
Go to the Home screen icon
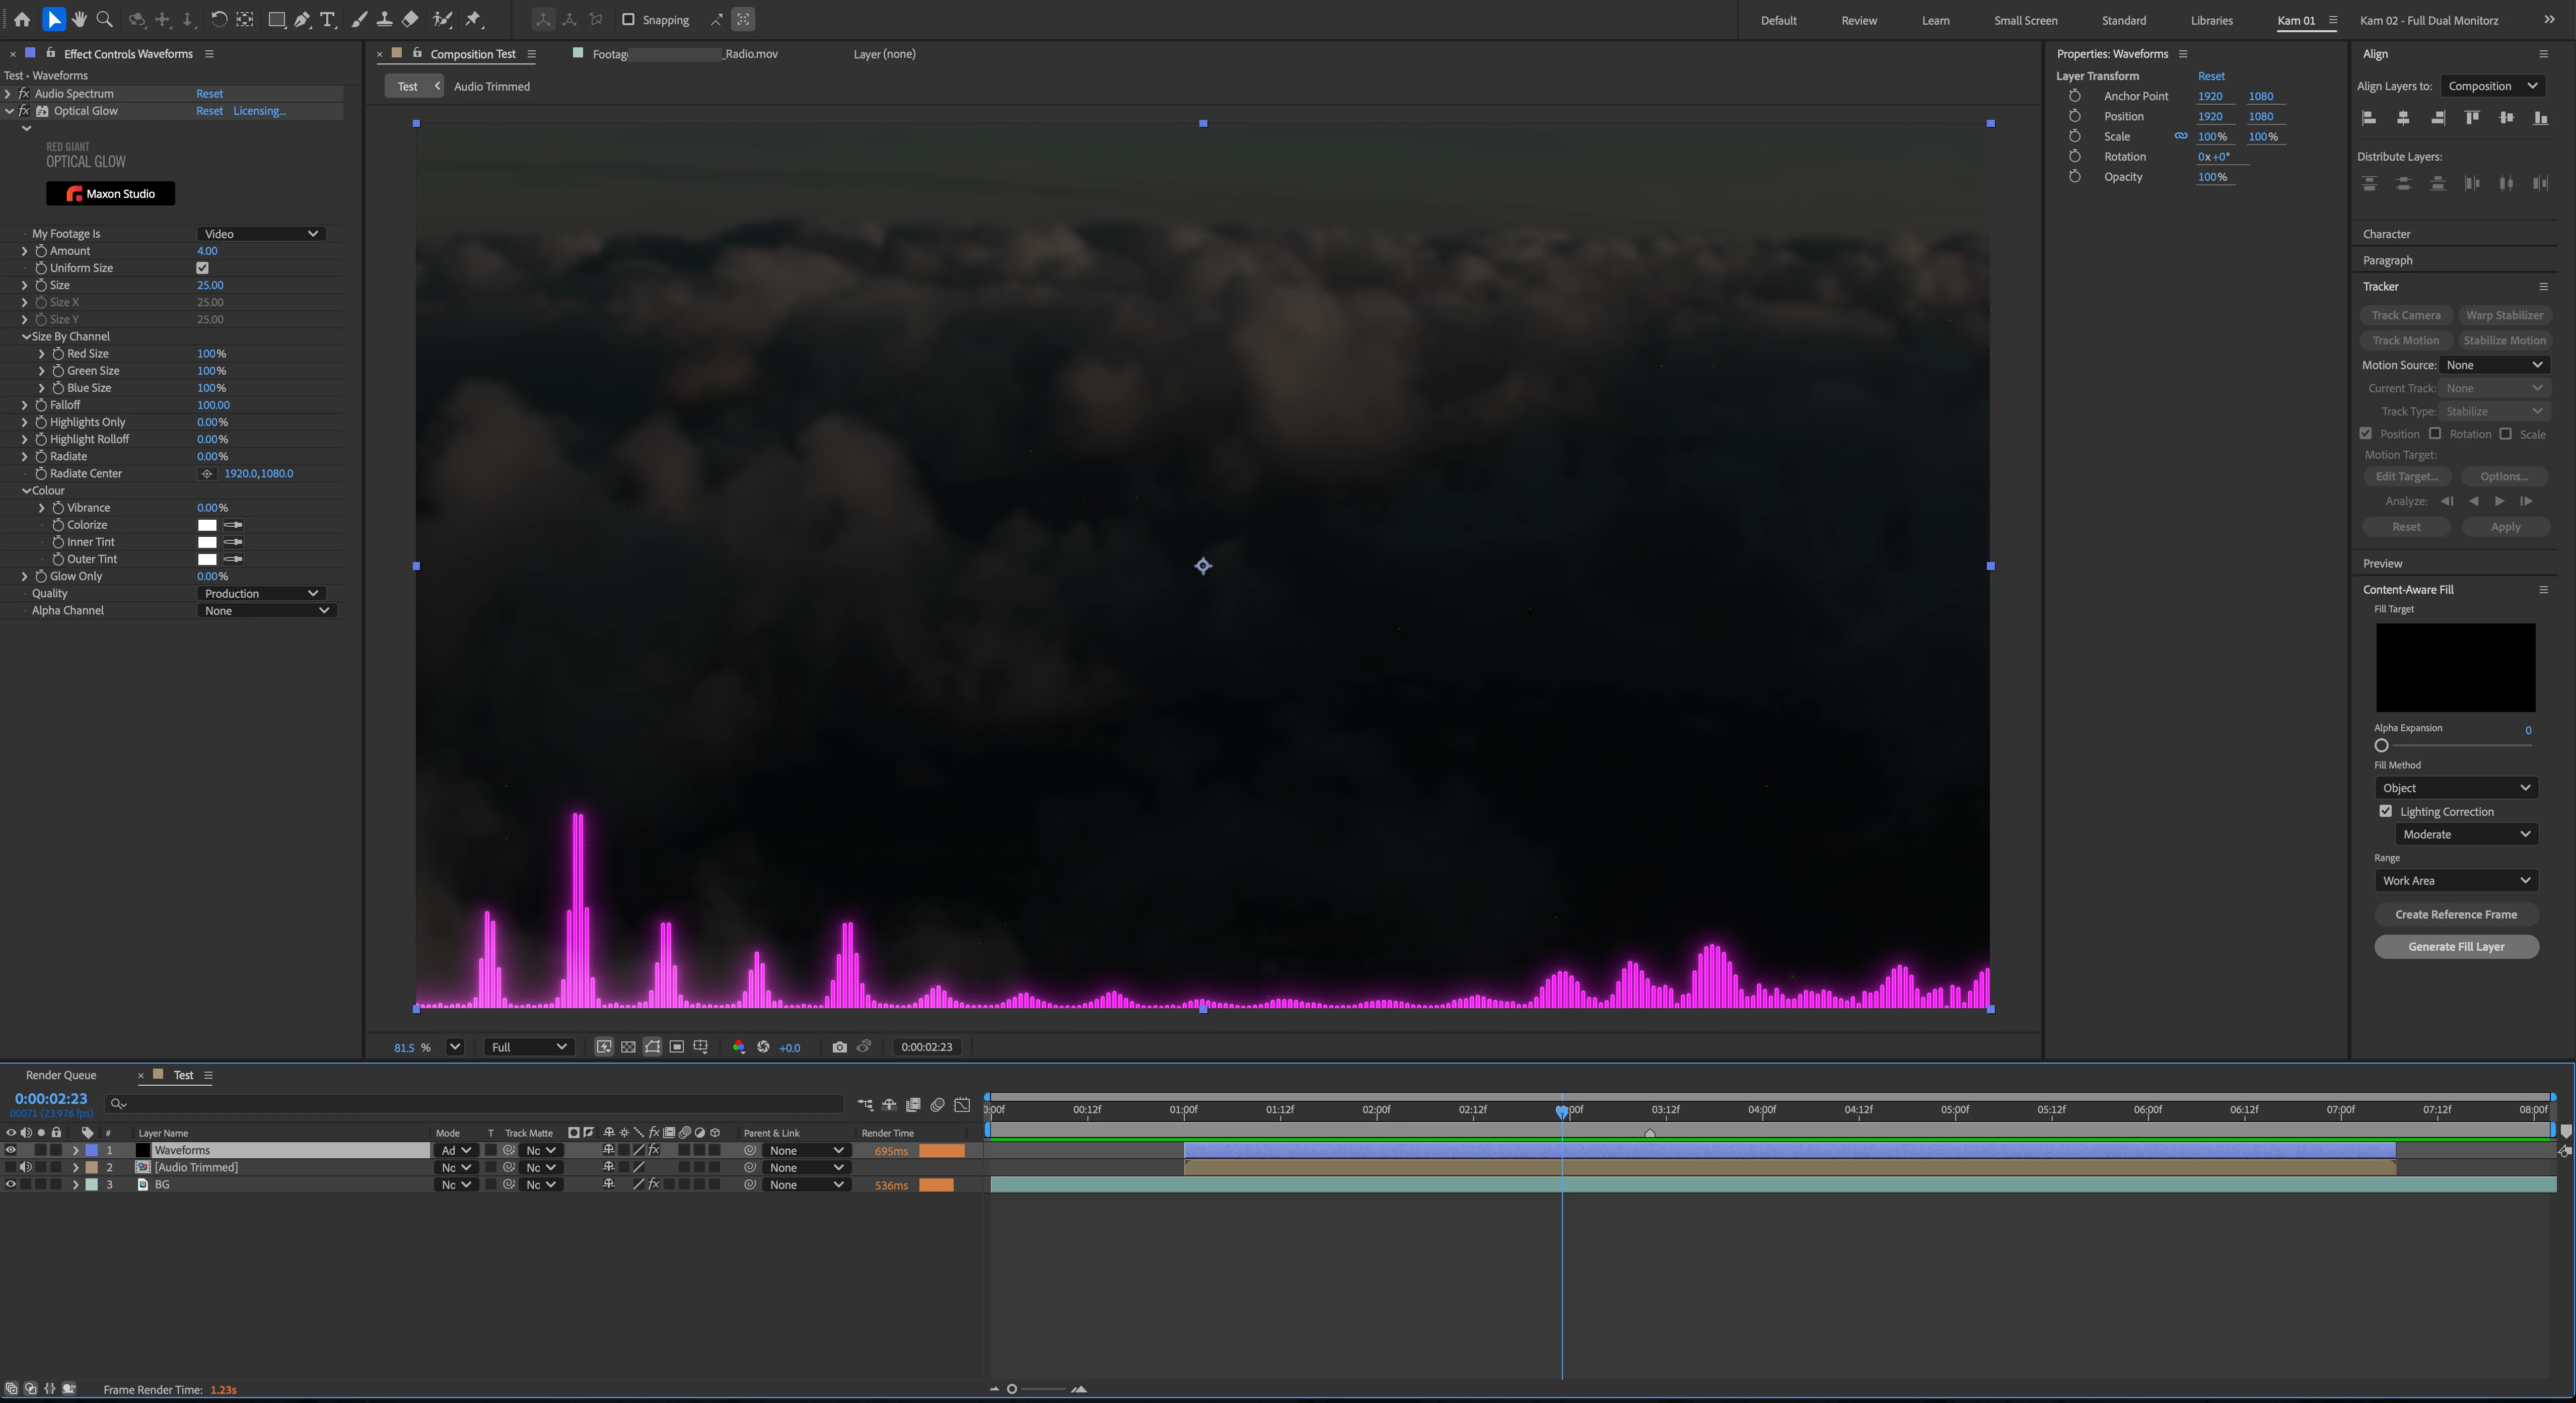(22, 19)
